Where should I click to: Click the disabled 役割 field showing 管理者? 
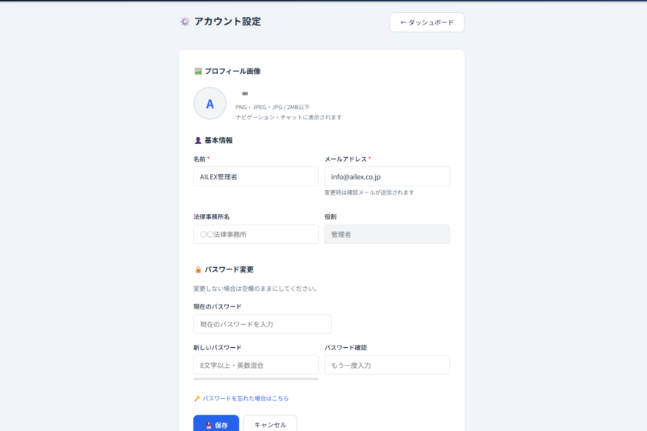point(387,234)
